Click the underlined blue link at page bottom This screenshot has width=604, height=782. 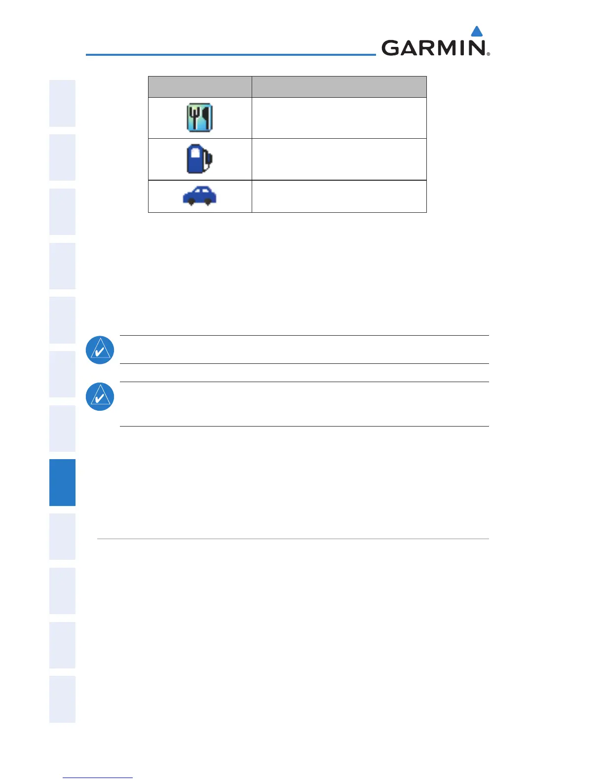(x=98, y=778)
